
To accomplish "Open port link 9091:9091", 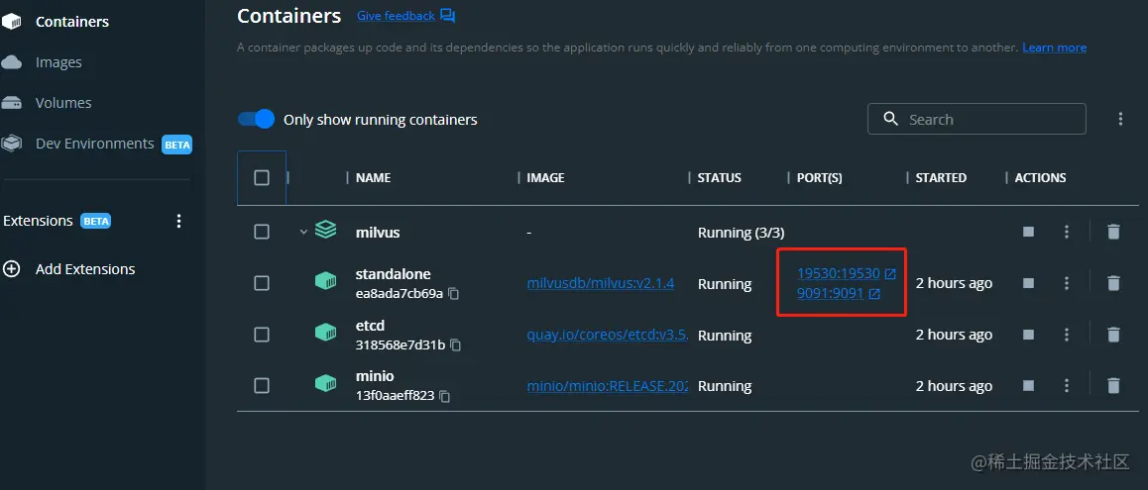I will click(x=830, y=294).
